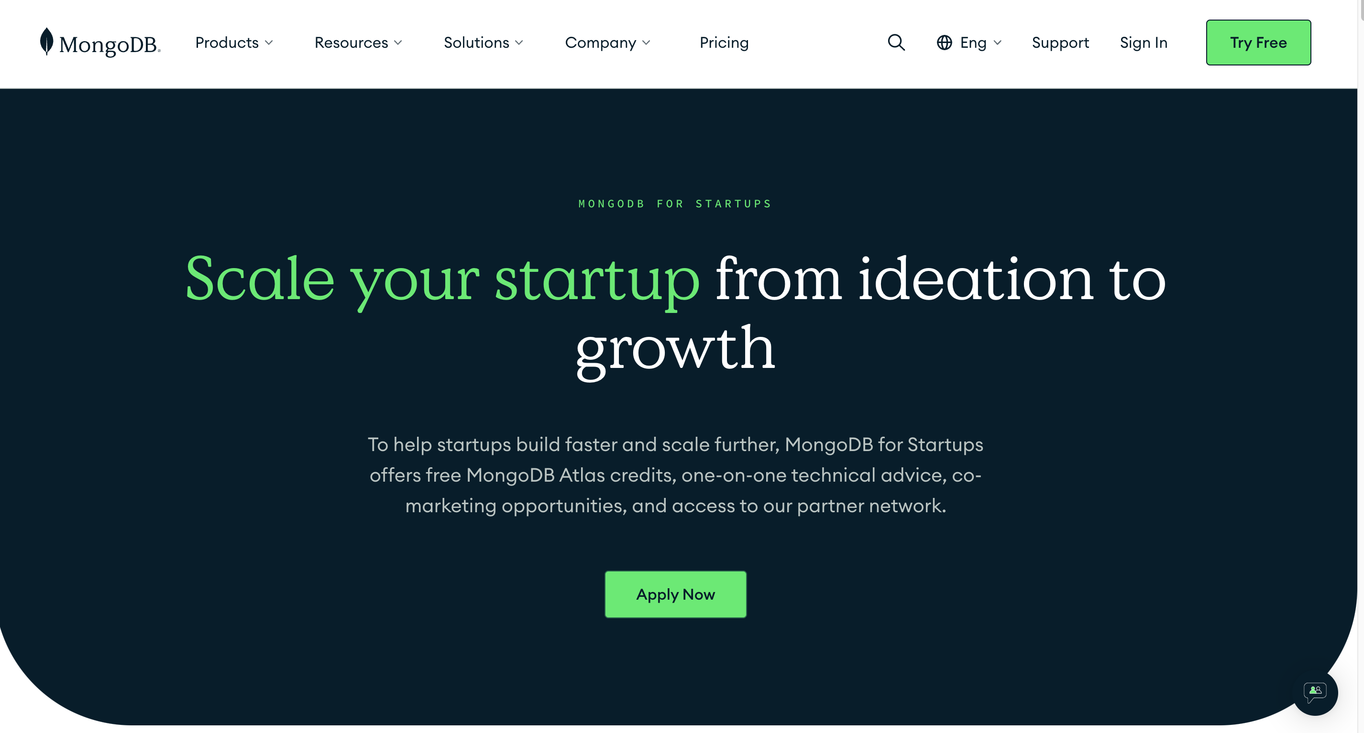This screenshot has width=1364, height=733.
Task: Click the Sign In button icon
Action: point(1144,43)
